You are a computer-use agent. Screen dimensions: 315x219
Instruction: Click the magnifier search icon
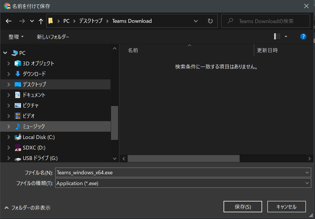pyautogui.click(x=230, y=21)
